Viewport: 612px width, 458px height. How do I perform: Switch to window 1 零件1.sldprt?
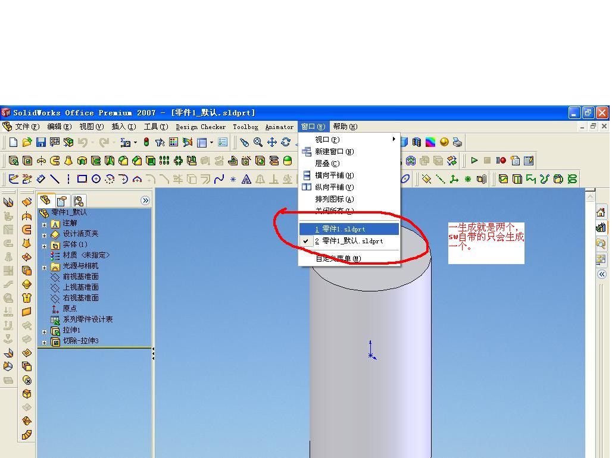click(x=349, y=229)
